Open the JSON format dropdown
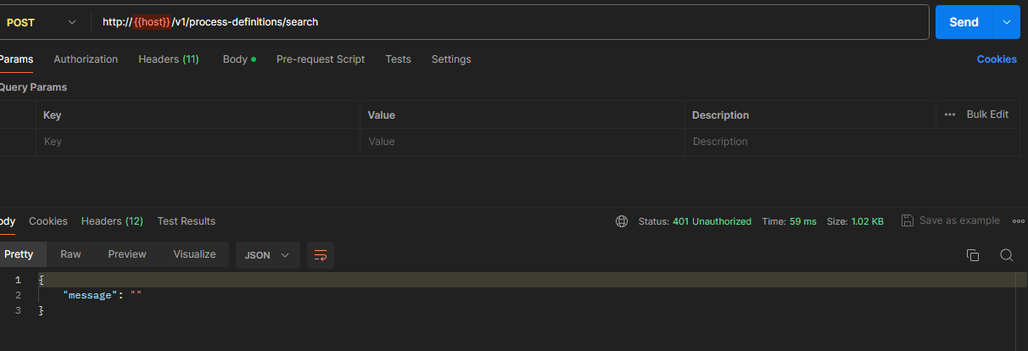 pyautogui.click(x=267, y=255)
